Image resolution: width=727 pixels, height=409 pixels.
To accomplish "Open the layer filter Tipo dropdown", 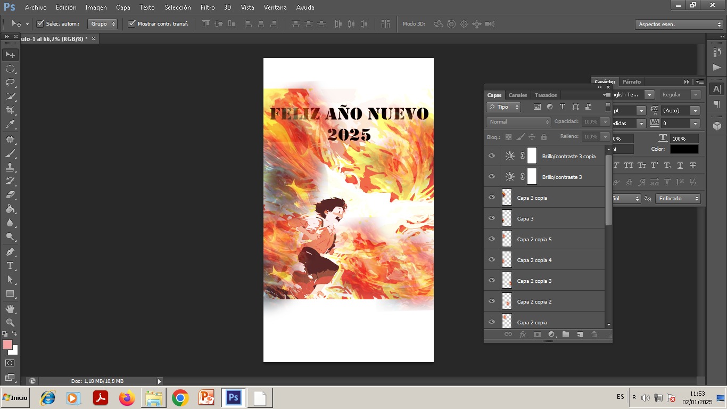I will pyautogui.click(x=503, y=107).
